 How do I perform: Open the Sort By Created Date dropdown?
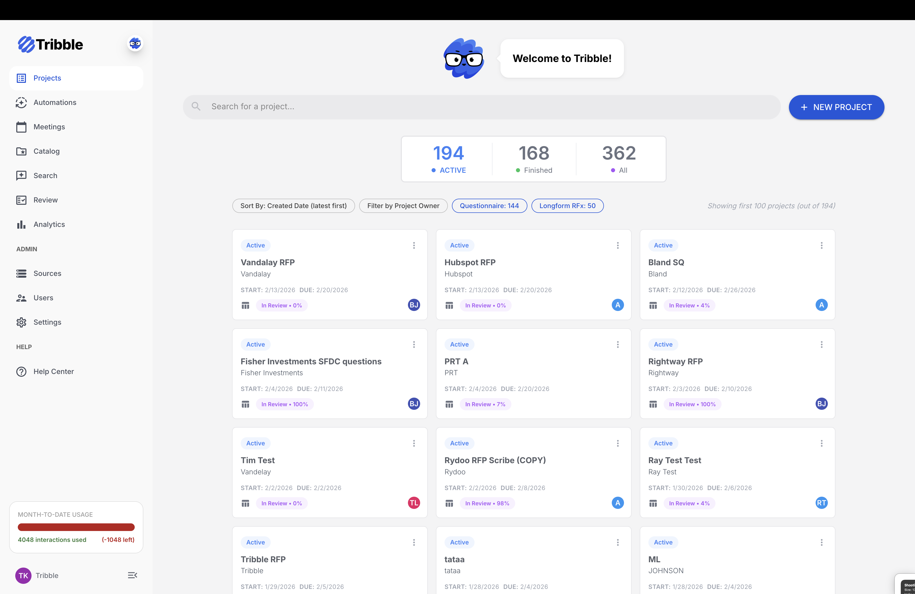[x=293, y=206]
